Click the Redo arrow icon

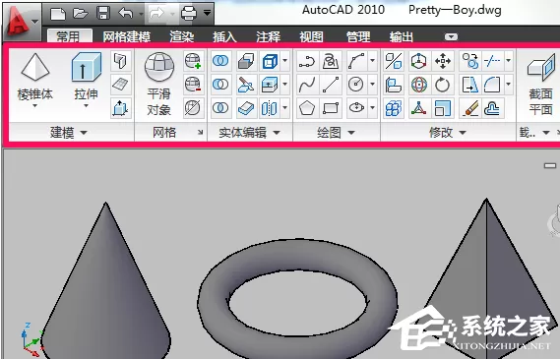[x=156, y=14]
